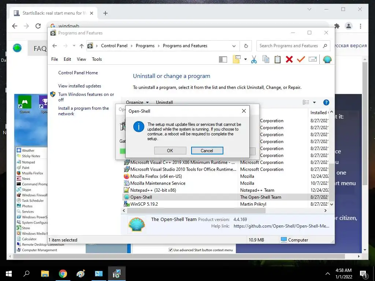Switch to Chrome on the taskbar

[x=63, y=274]
